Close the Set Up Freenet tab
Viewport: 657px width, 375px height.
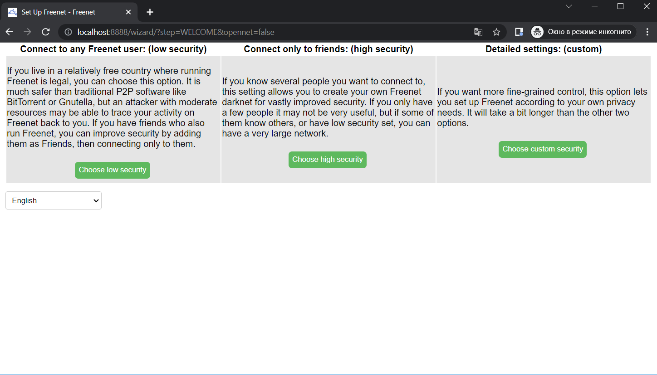tap(128, 12)
